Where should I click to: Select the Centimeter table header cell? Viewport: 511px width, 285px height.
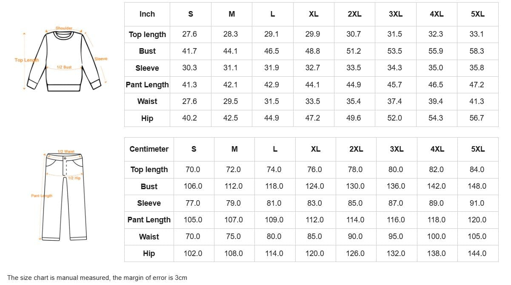coord(149,149)
